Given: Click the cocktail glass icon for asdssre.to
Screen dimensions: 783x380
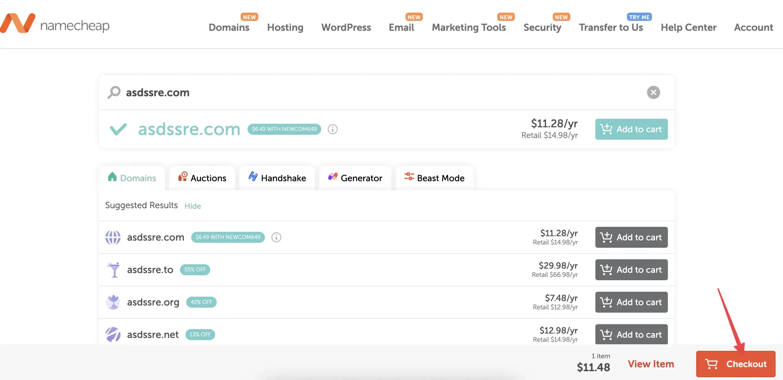Looking at the screenshot, I should [114, 270].
